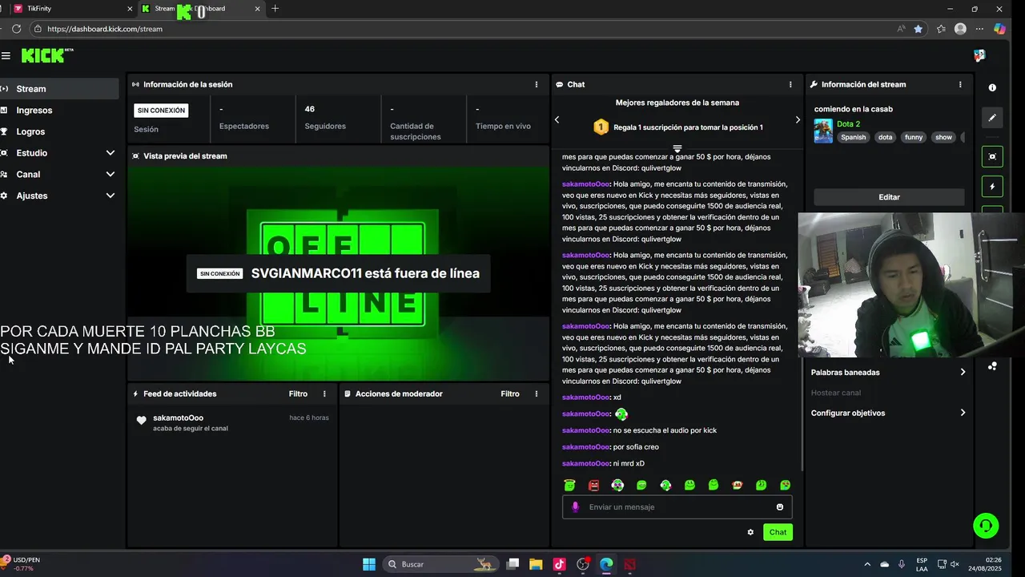Open Dota 2 from taskbar

click(x=630, y=564)
